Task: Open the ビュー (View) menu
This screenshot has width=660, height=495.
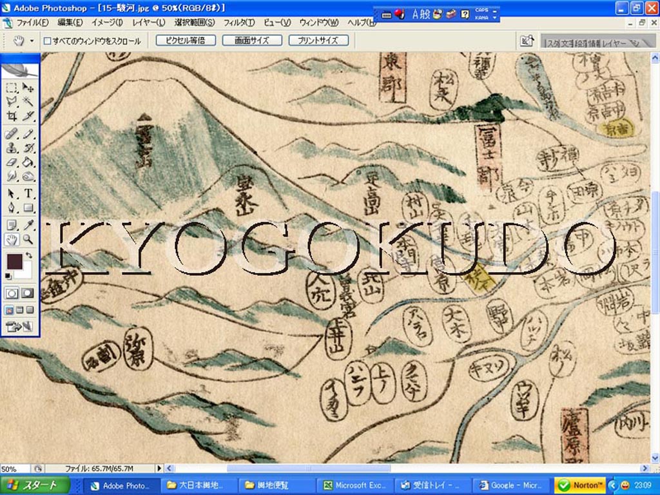Action: 277,23
